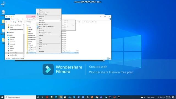Expand the Send to submenu
Image resolution: width=176 pixels, height=99 pixels.
tap(49, 35)
